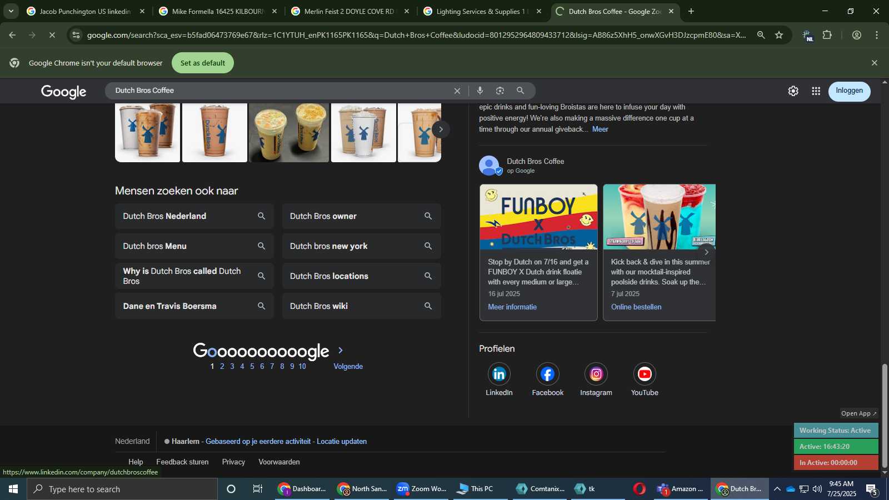Click Online bestellen on the drinks post
The height and width of the screenshot is (500, 889).
[636, 307]
